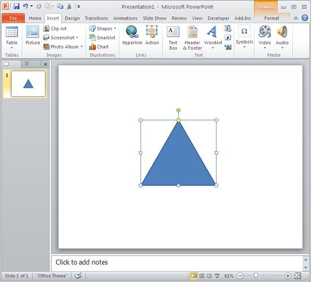Screen dimensions: 311x282
Task: Click the zoom in plus button
Action: pos(288,276)
